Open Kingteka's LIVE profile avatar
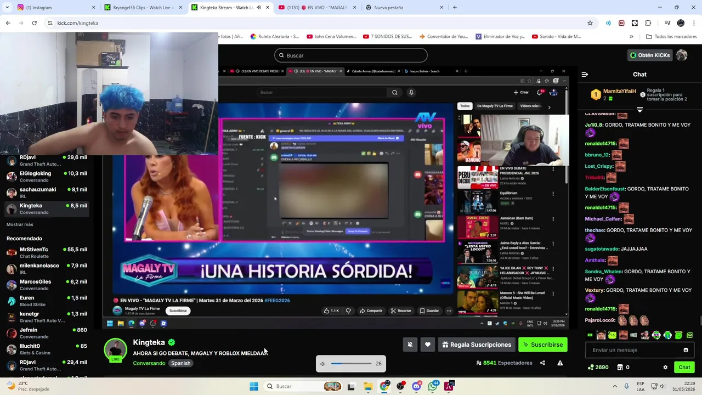Screen dimensions: 702x395 coord(116,351)
